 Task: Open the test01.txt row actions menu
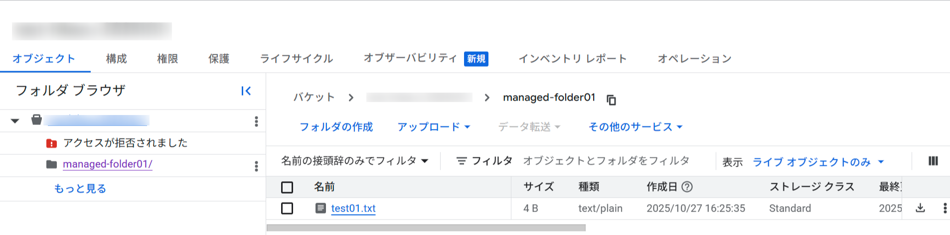945,208
